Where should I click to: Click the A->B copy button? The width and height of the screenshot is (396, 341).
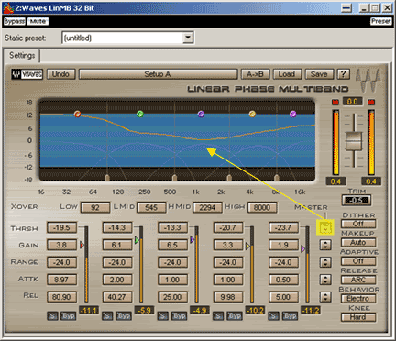(x=255, y=74)
